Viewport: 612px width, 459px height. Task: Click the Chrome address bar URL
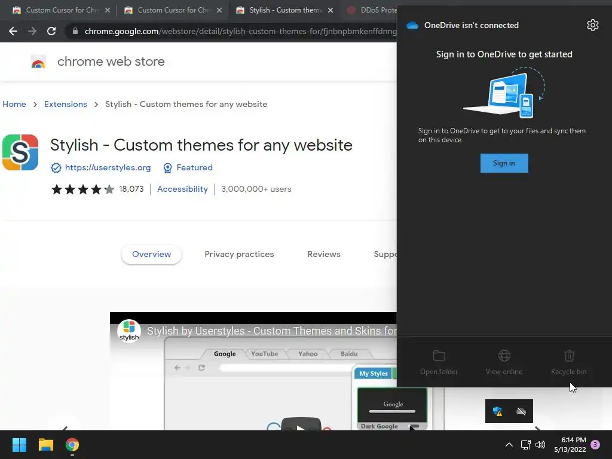[240, 31]
